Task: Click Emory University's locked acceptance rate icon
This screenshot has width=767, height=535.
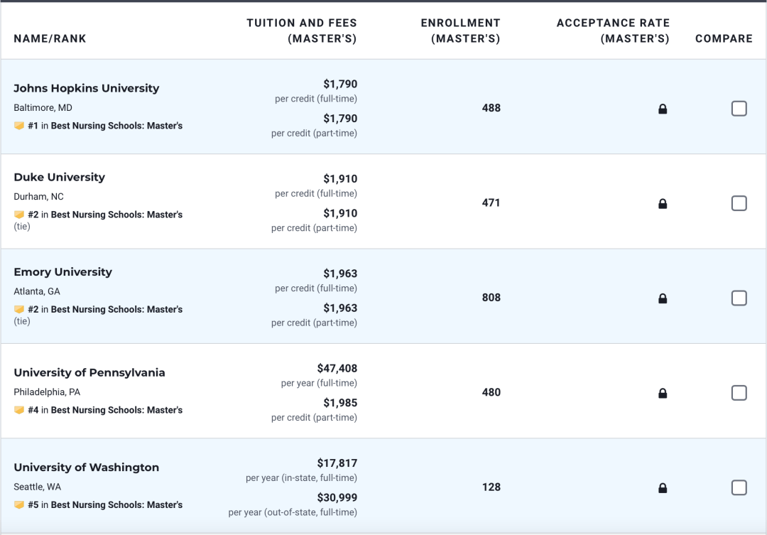Action: (x=663, y=298)
